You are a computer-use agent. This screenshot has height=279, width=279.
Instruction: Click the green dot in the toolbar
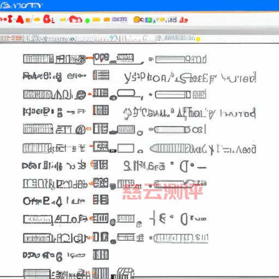tap(87, 21)
